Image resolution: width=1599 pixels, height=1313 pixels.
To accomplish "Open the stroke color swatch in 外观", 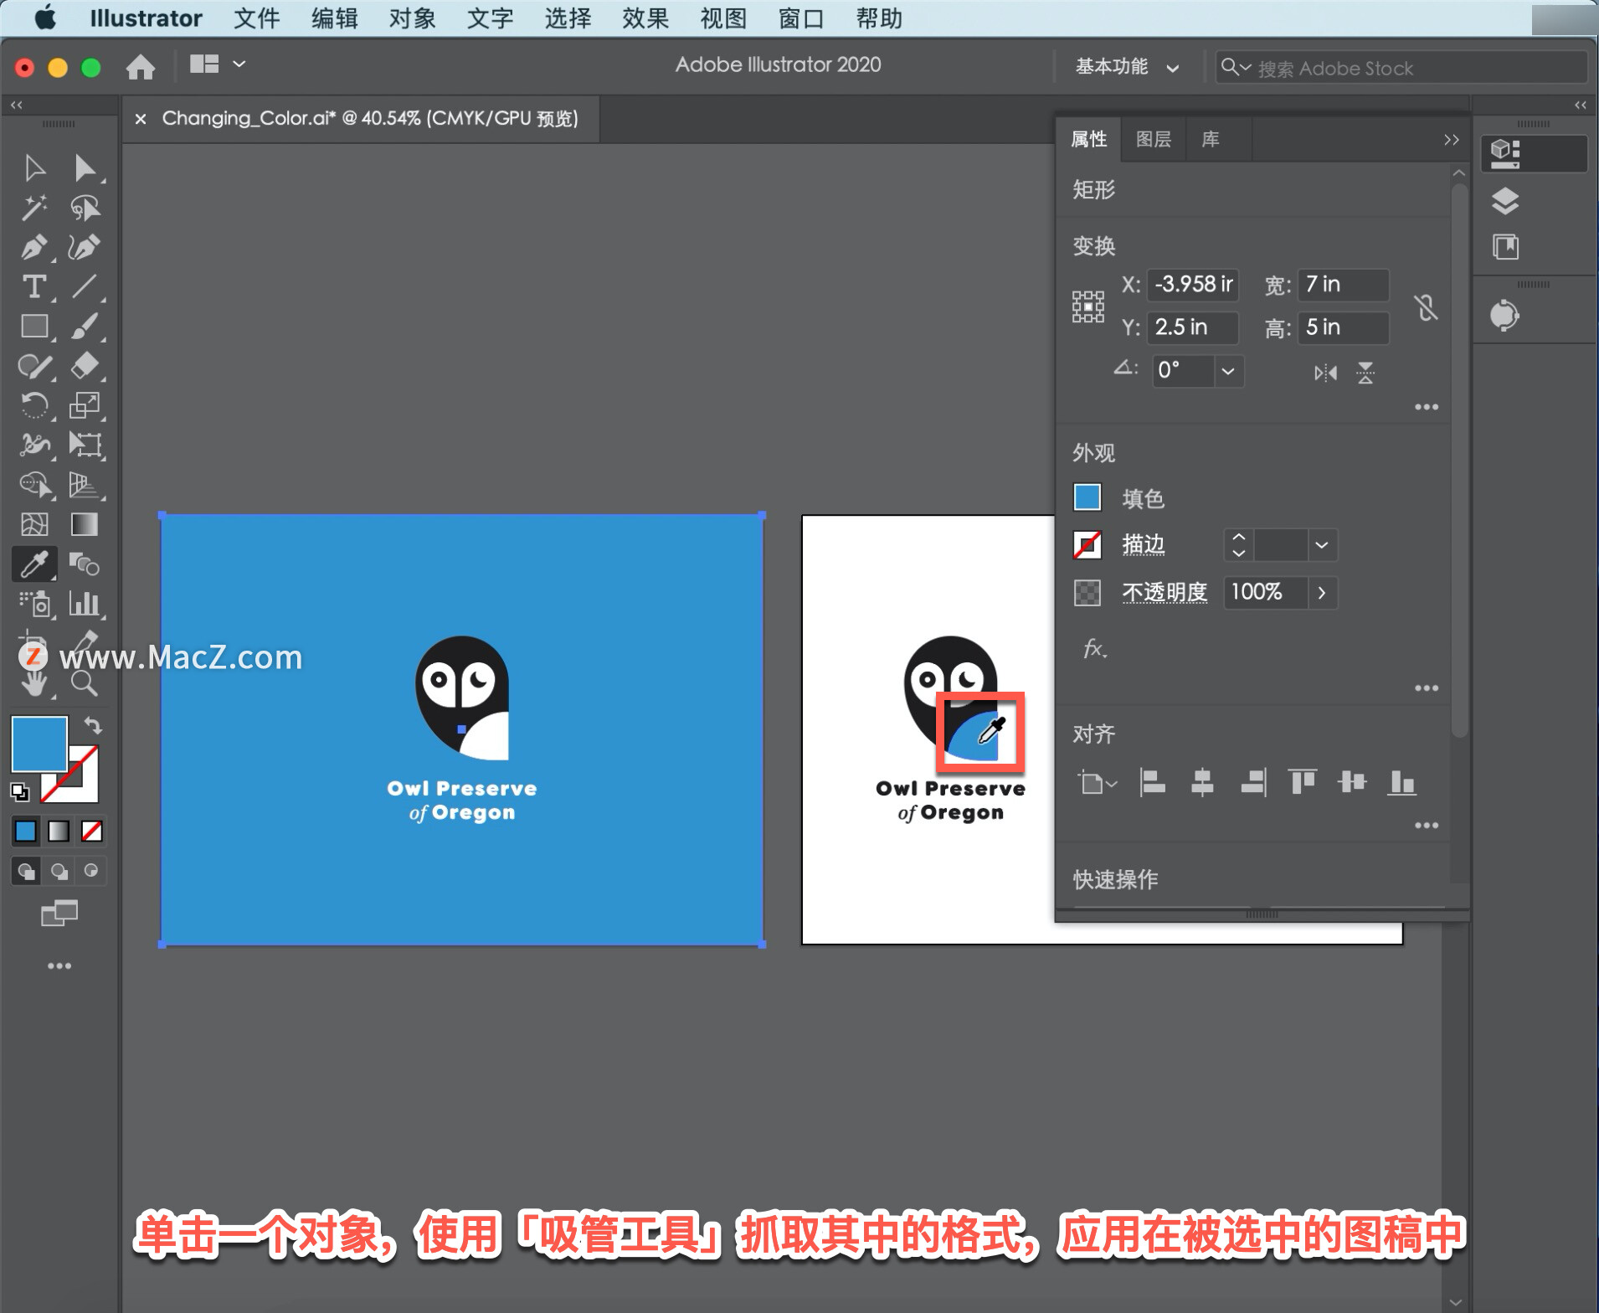I will click(x=1087, y=545).
